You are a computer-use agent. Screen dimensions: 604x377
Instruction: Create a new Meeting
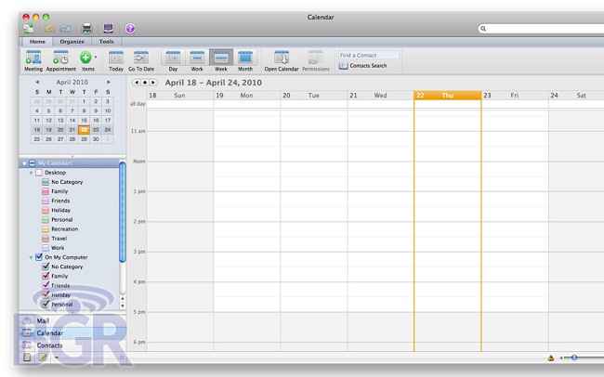(x=33, y=61)
